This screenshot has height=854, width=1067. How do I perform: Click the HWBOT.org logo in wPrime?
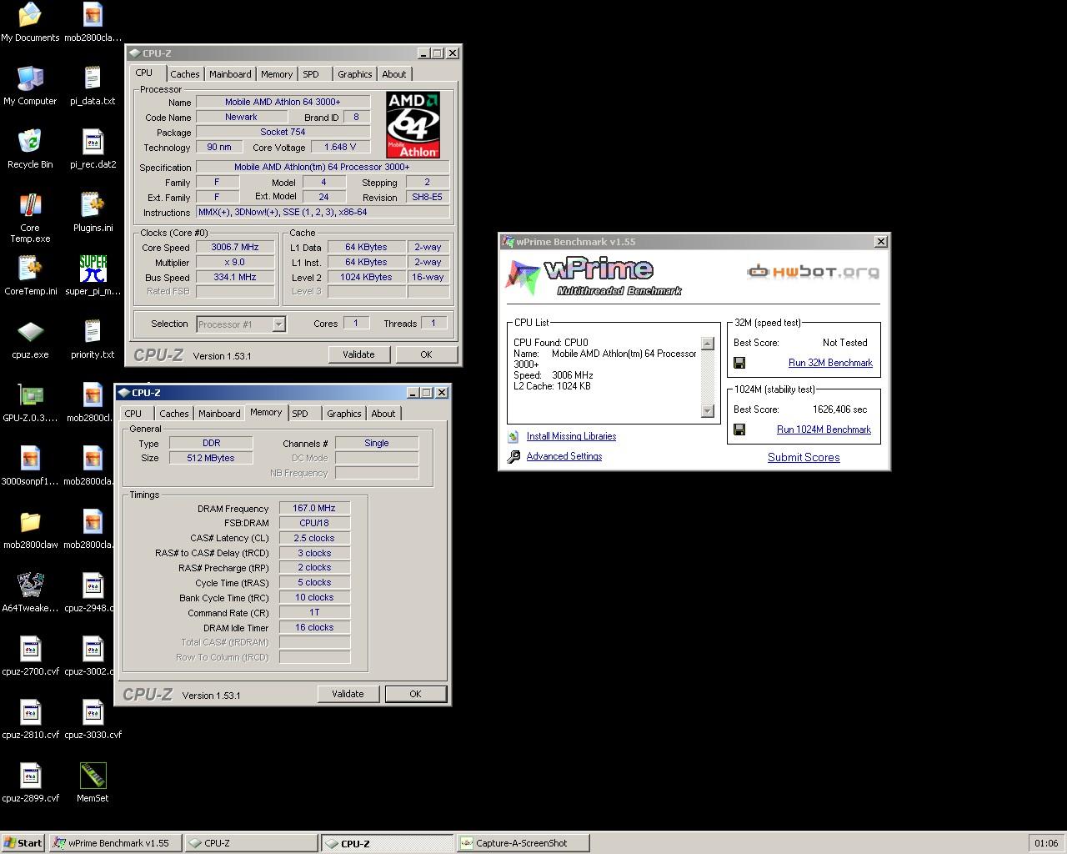(x=813, y=271)
